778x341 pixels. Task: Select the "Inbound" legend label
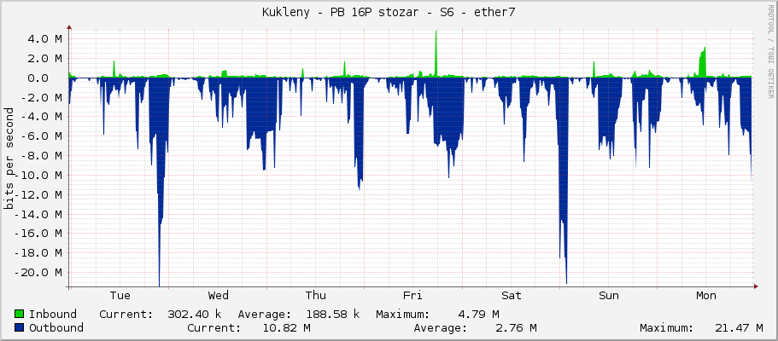coord(53,314)
